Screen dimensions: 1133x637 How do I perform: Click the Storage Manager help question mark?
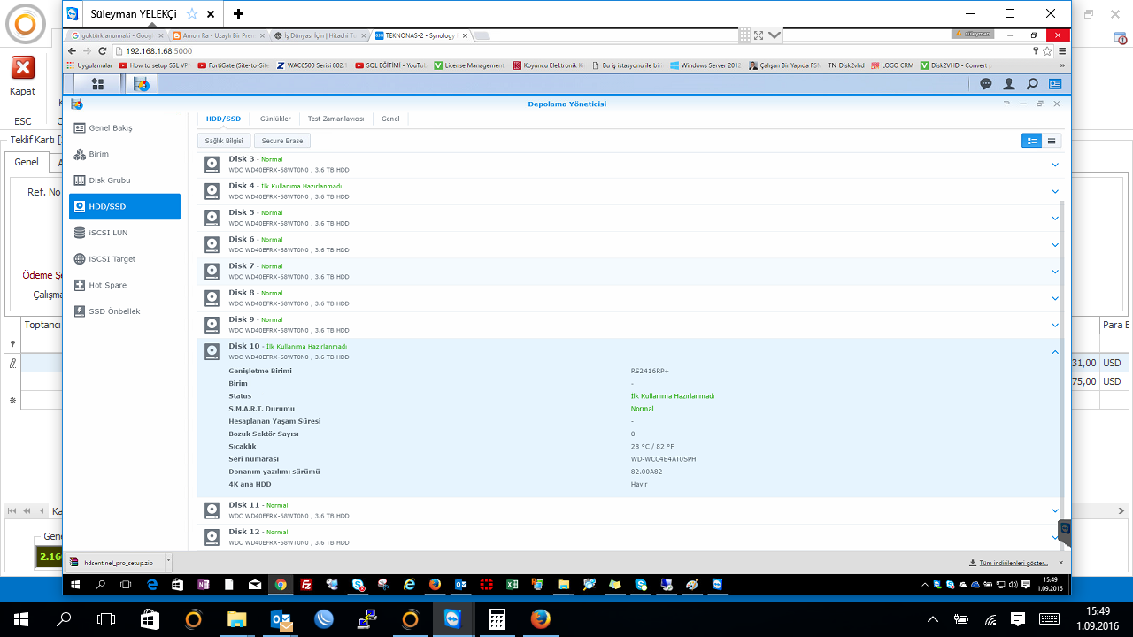click(x=1006, y=104)
